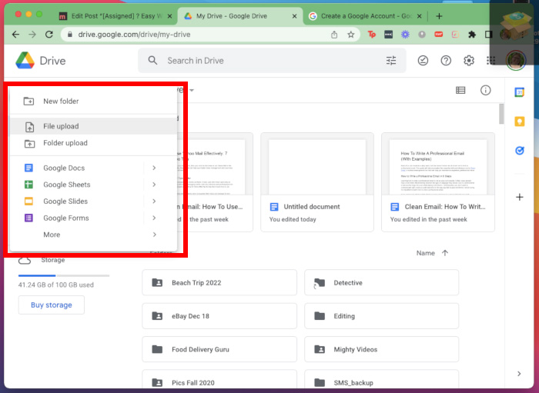Open the Google account avatar

pos(516,61)
